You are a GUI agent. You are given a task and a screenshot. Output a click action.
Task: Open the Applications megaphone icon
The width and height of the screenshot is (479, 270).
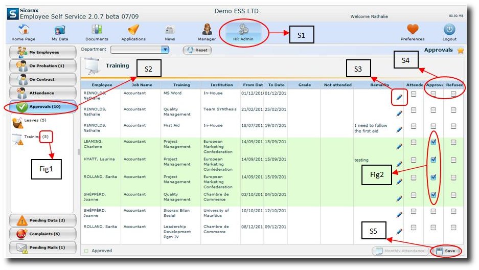click(133, 31)
